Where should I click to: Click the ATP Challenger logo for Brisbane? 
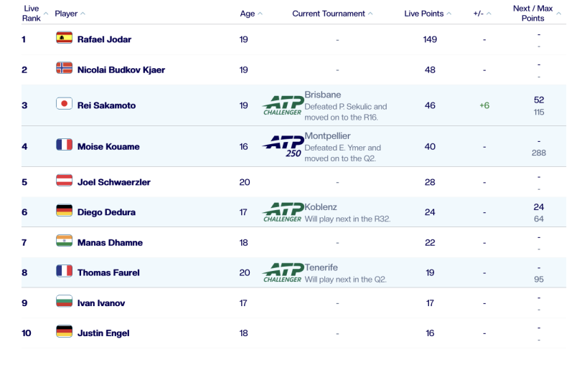coord(282,105)
